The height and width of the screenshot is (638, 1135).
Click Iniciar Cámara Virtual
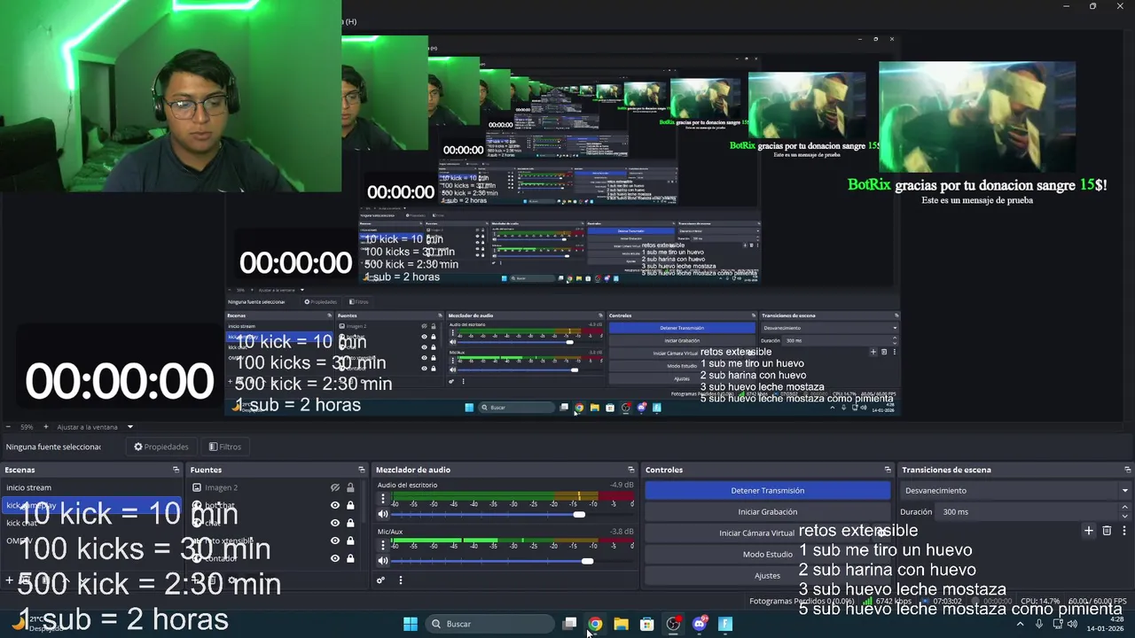coord(756,533)
